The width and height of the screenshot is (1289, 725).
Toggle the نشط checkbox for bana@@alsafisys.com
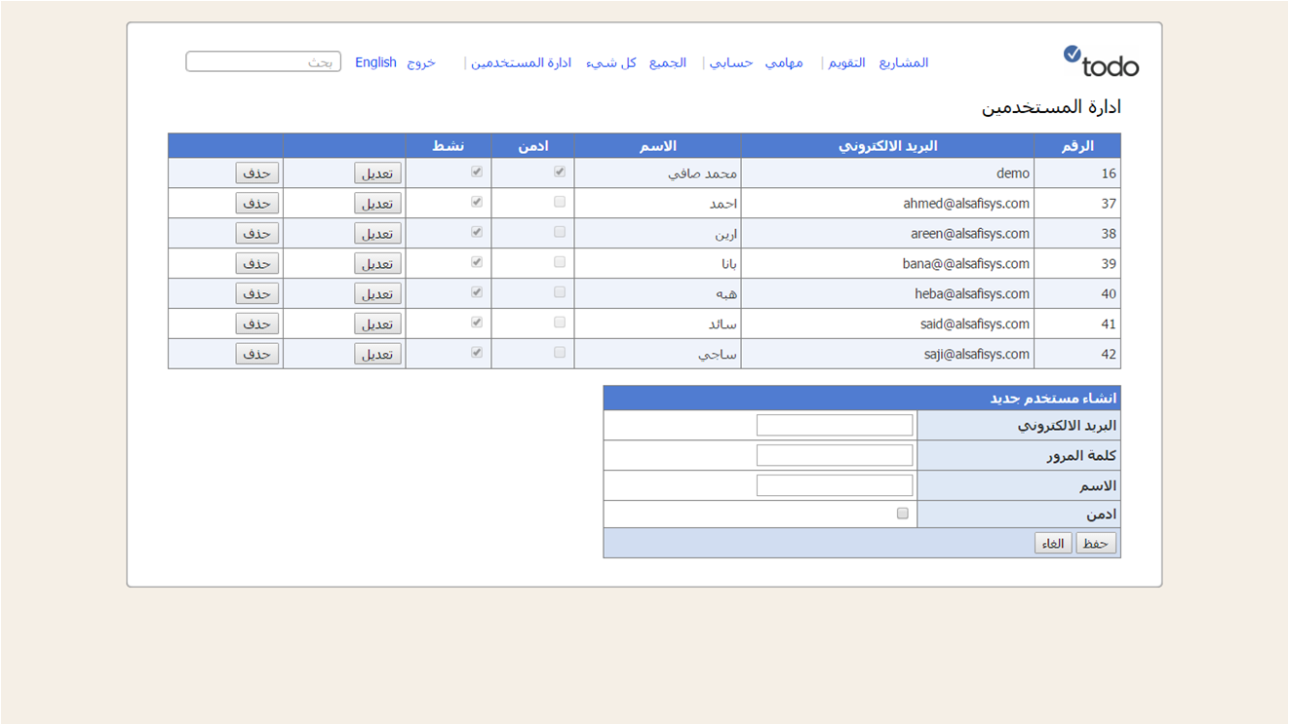click(x=477, y=262)
